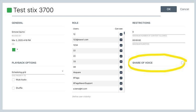Viewport: 196px width, 112px height.
Task: Untick Can see for 6Flags
Action: pyautogui.click(x=121, y=78)
